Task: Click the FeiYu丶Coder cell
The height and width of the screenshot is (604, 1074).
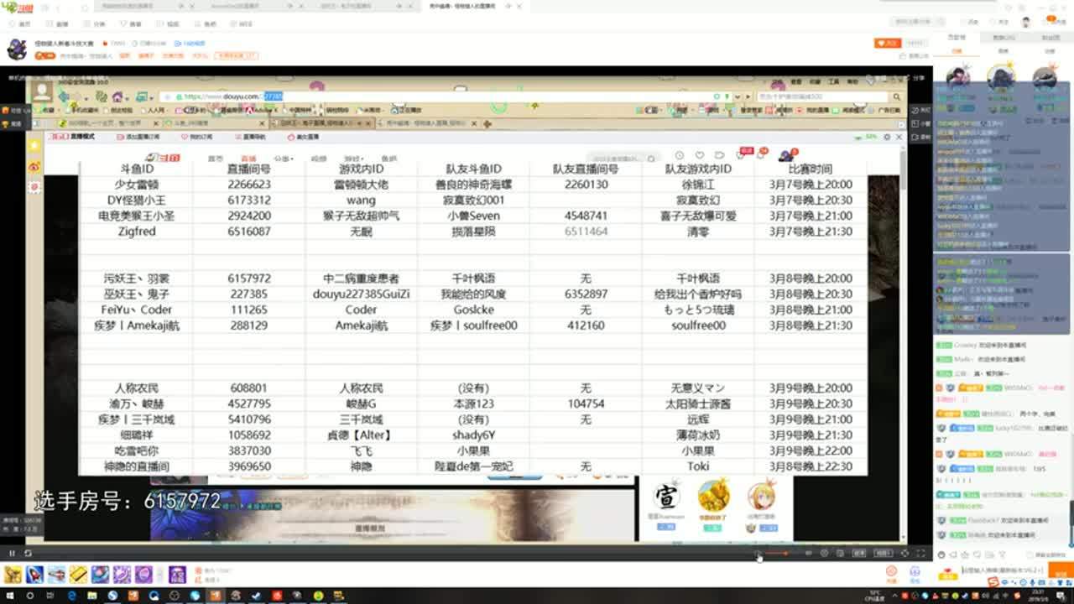Action: tap(137, 310)
